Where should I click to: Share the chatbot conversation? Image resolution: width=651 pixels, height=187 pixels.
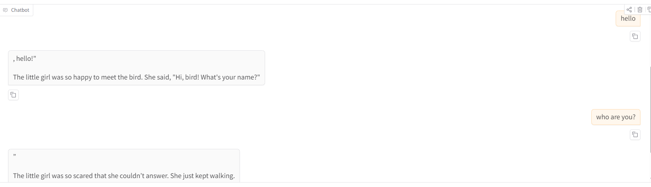tap(629, 10)
